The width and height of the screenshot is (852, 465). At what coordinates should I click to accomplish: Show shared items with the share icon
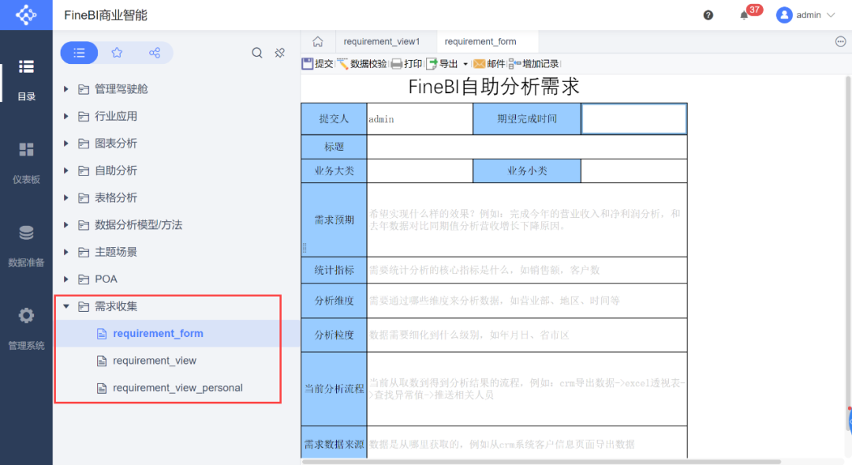155,53
